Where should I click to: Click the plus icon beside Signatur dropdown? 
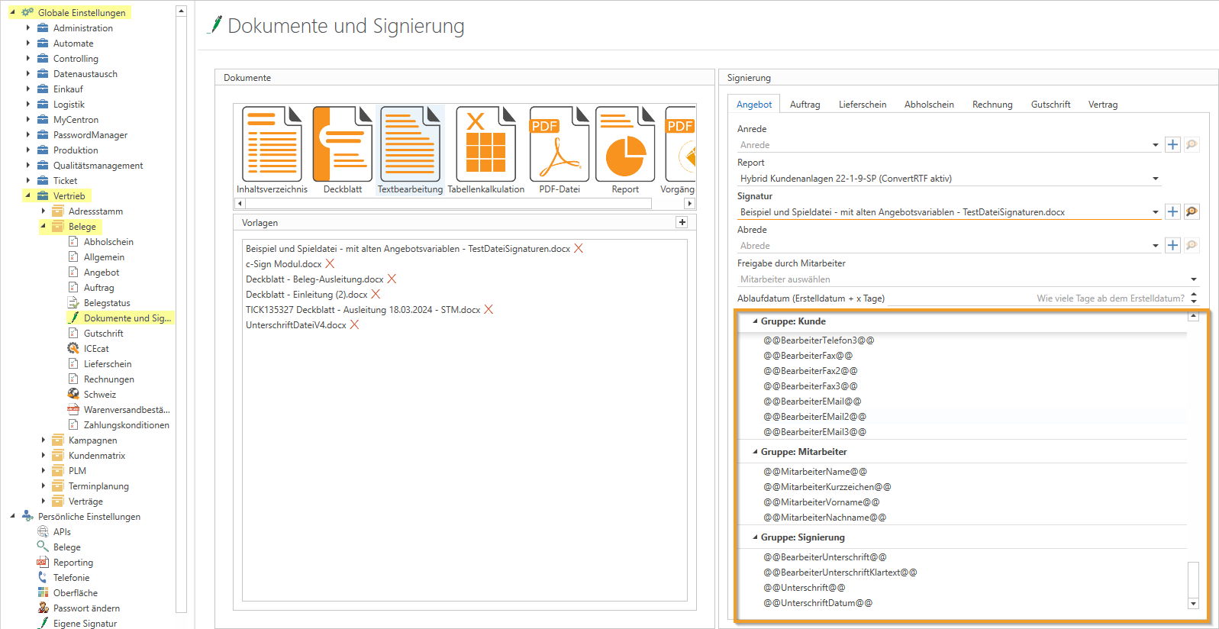1173,211
